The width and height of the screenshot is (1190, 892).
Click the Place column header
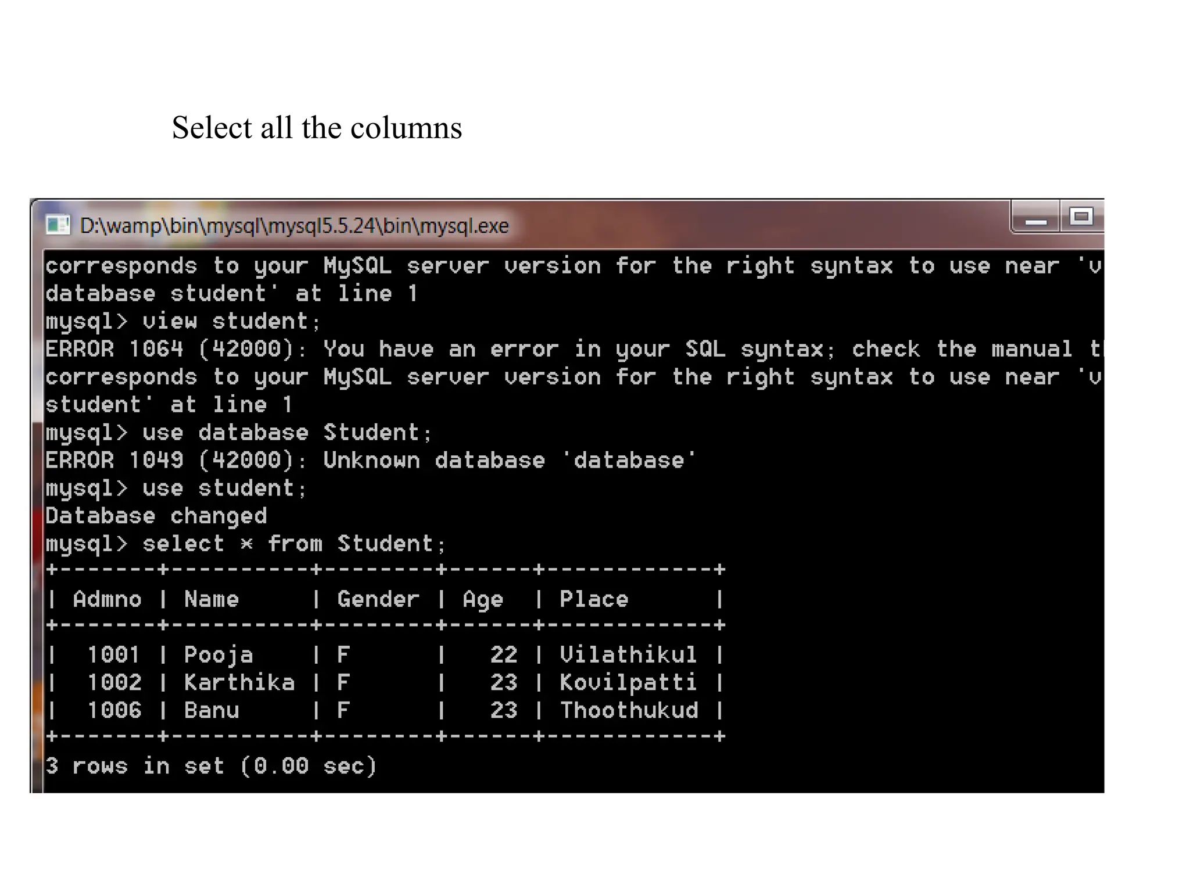tap(594, 599)
